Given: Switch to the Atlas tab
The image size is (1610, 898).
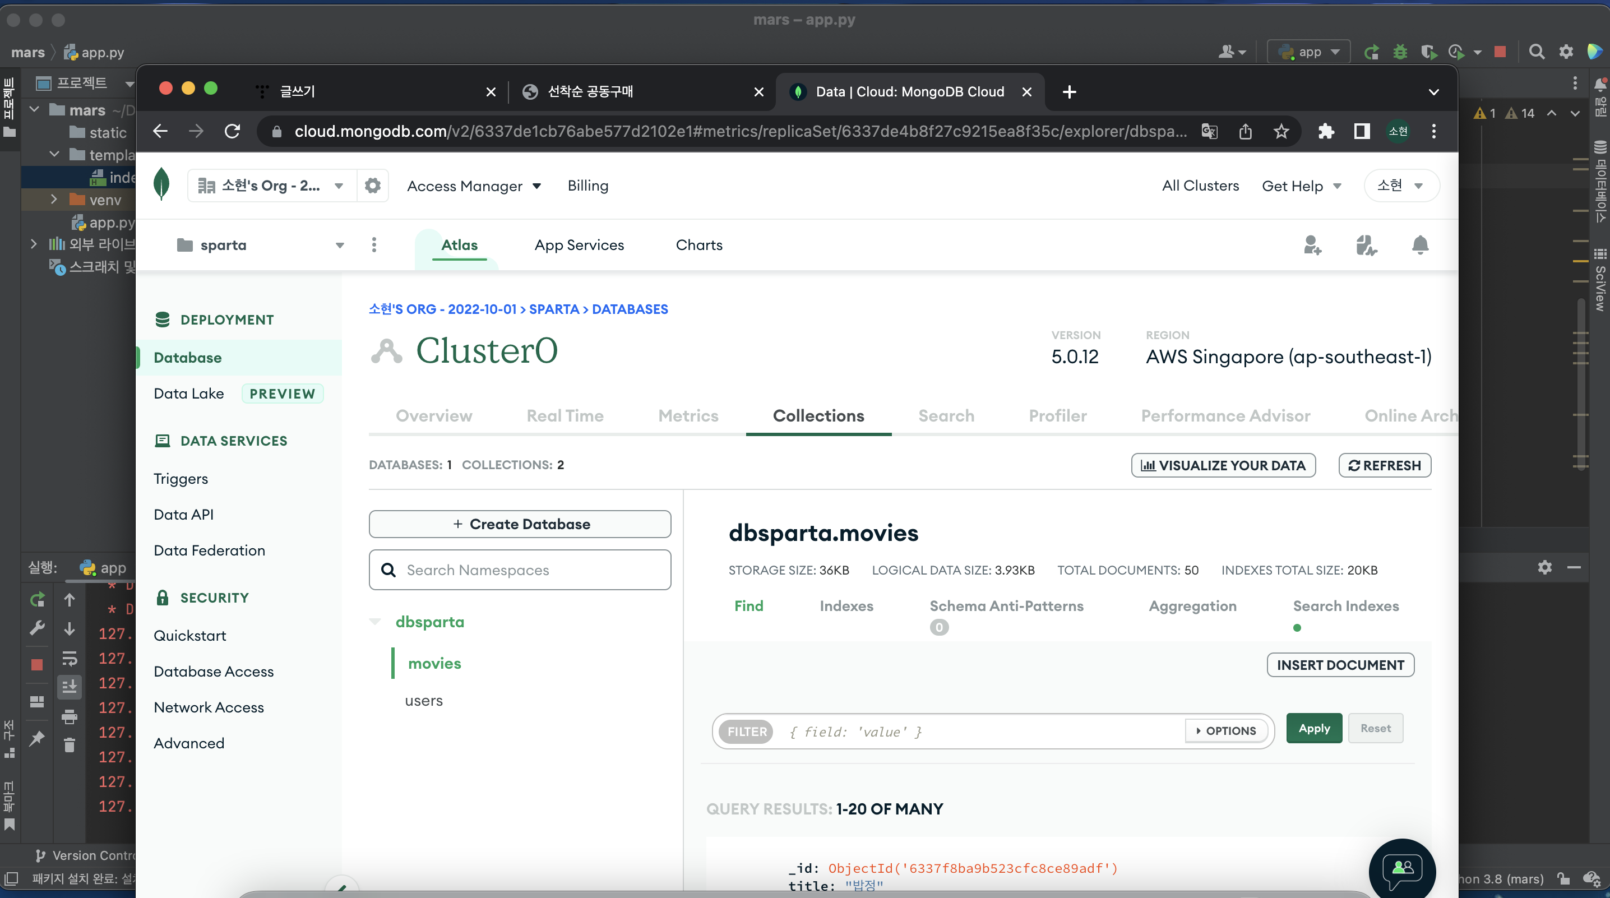Looking at the screenshot, I should coord(459,245).
